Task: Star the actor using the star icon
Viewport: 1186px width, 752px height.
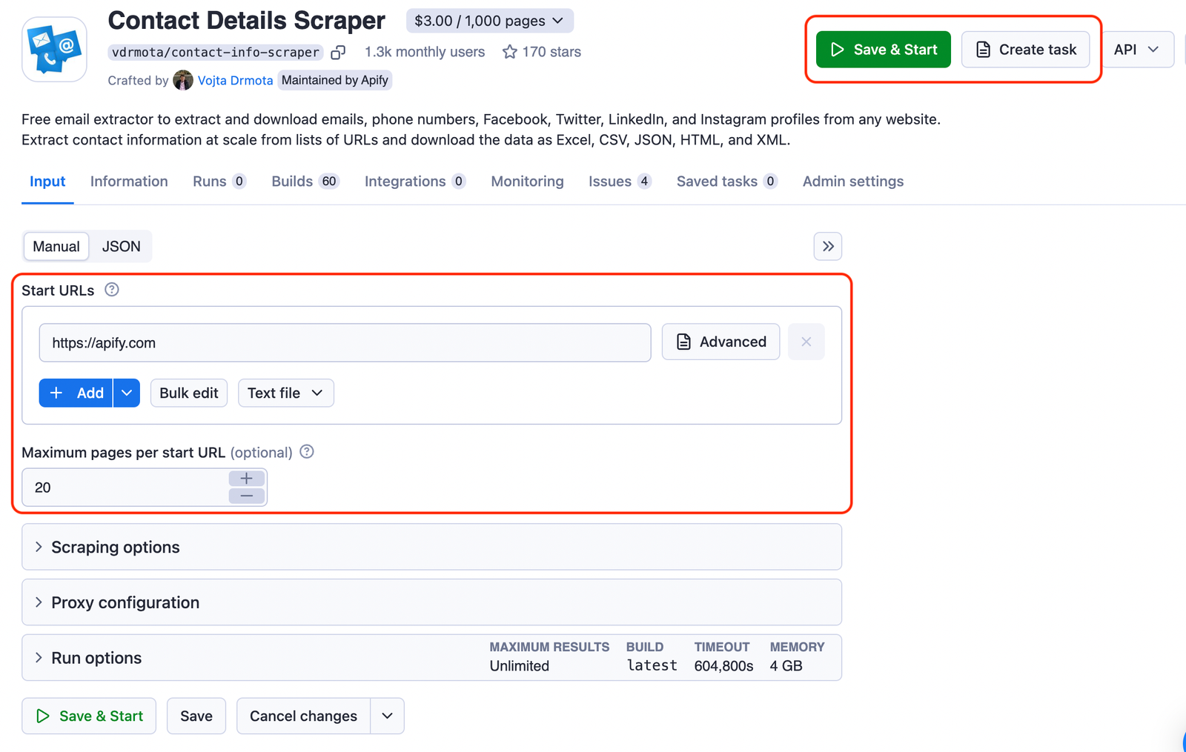Action: pyautogui.click(x=510, y=51)
